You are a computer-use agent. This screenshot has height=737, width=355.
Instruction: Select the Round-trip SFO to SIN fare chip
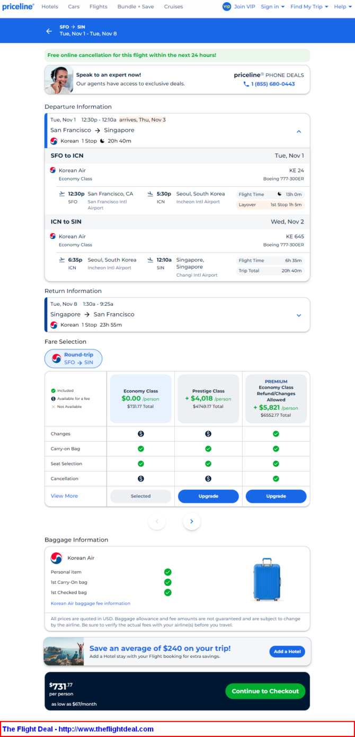click(73, 358)
